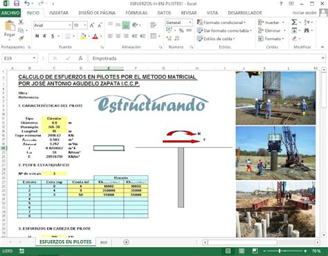Select the aux sheet tab

tap(104, 242)
